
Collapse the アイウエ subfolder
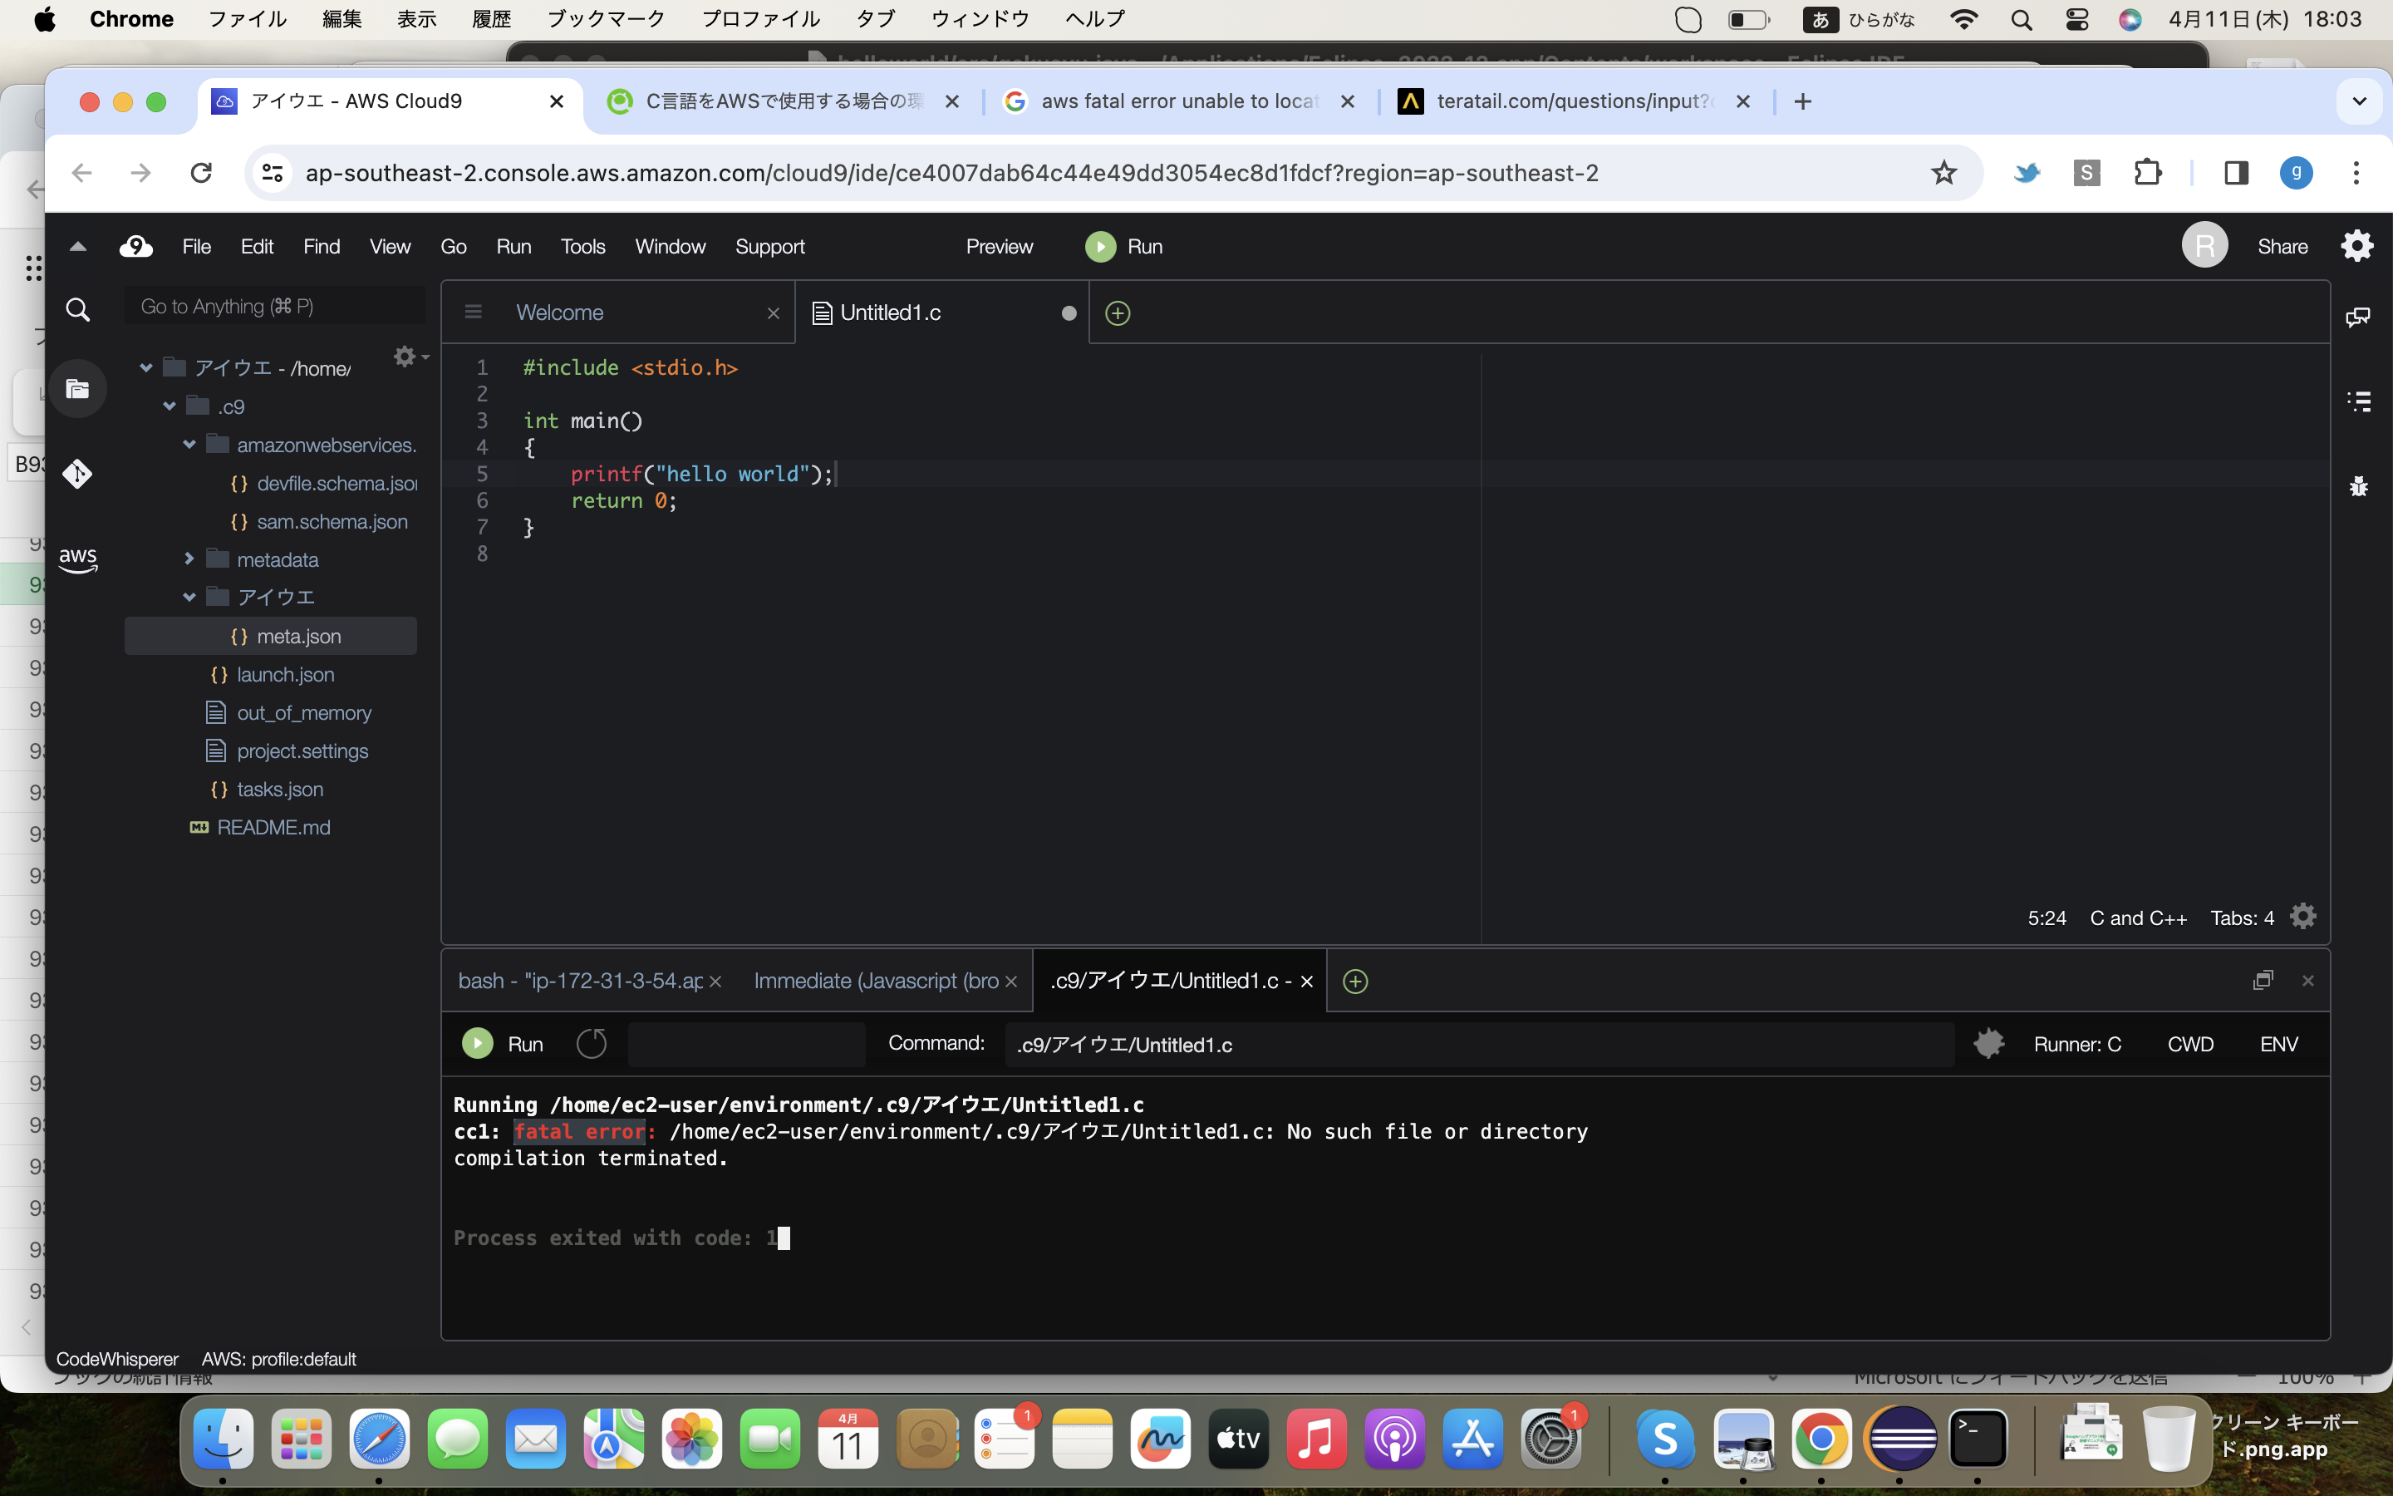point(189,598)
